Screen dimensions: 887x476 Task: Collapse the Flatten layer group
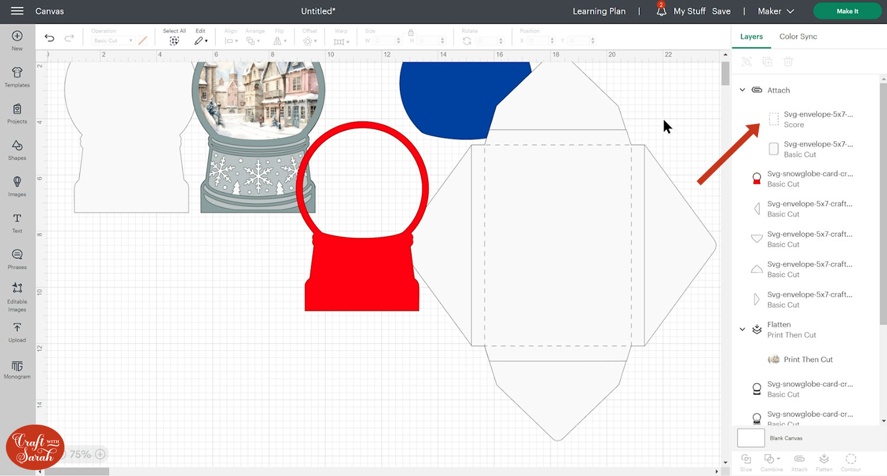click(x=743, y=329)
